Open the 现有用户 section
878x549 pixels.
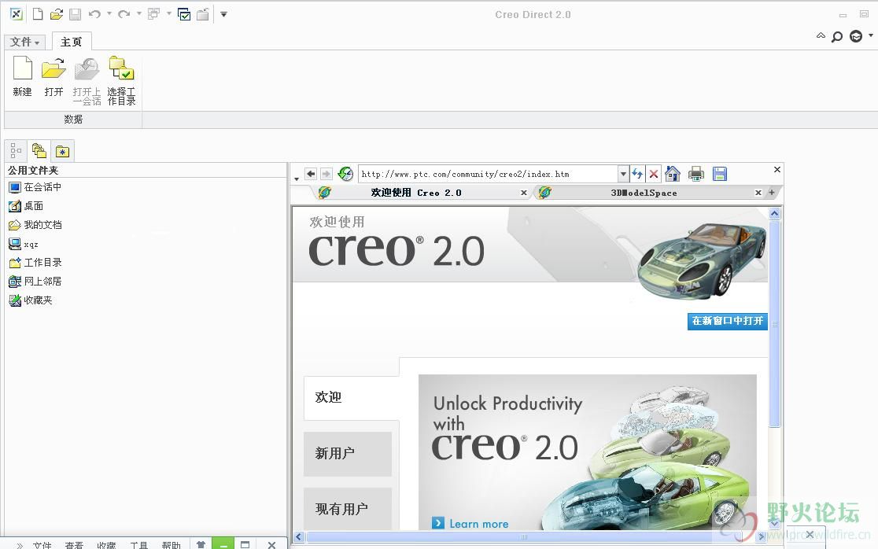point(348,509)
